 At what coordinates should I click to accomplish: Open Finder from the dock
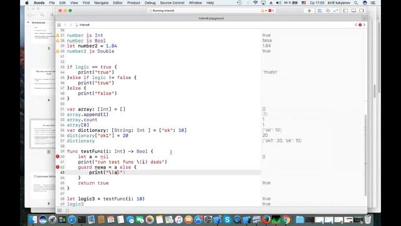33,220
